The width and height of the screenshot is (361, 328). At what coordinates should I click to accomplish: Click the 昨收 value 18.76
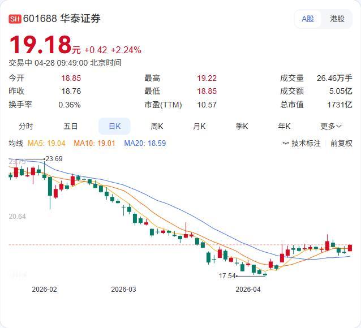71,91
